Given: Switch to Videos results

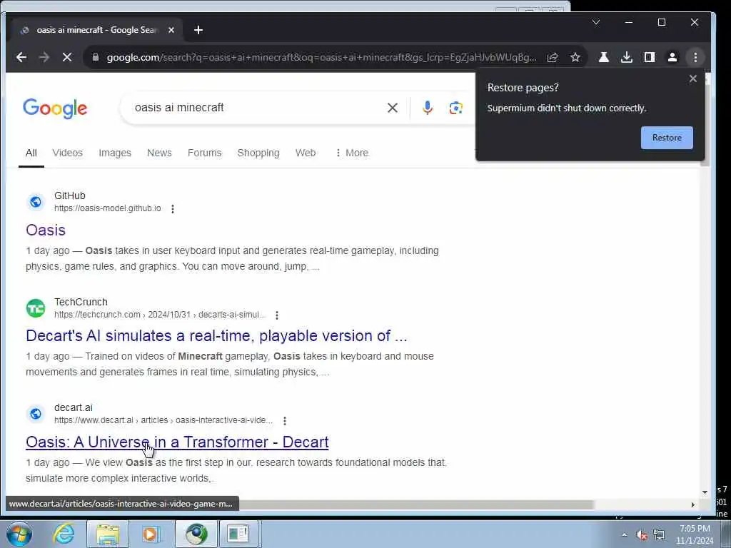Looking at the screenshot, I should pyautogui.click(x=67, y=153).
